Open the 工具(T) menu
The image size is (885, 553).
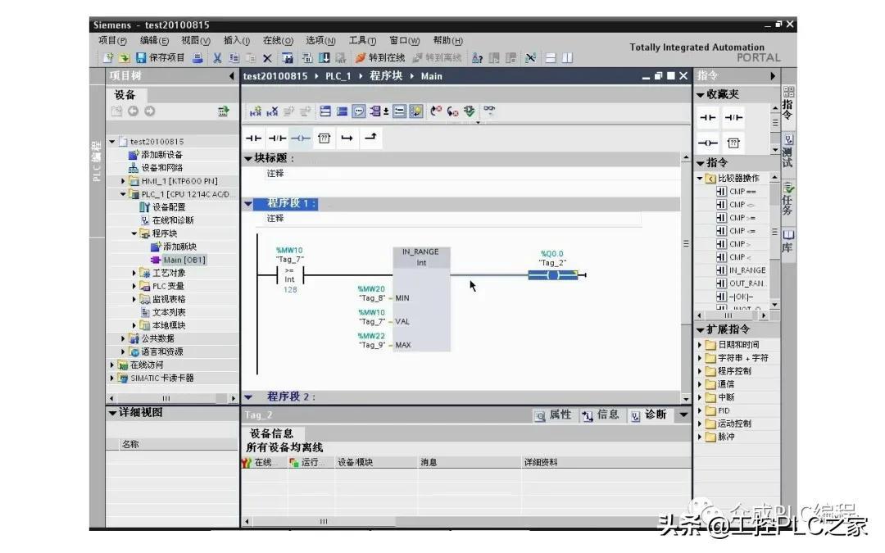(x=362, y=41)
